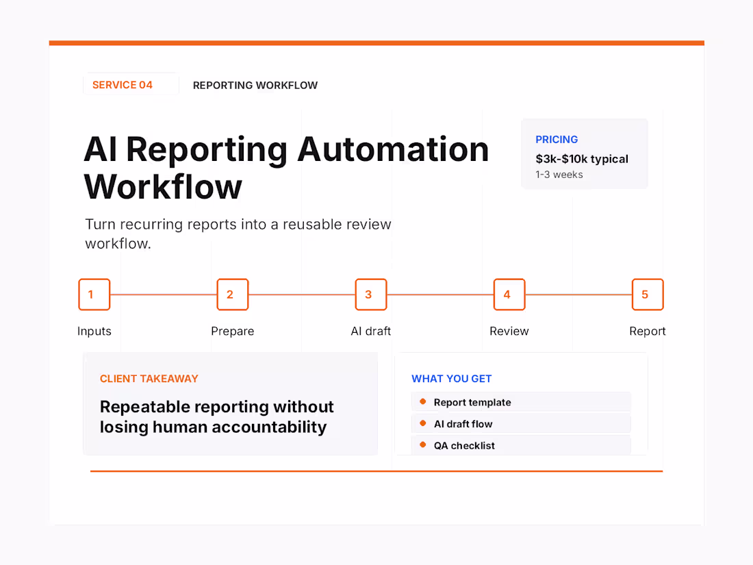Select the Prepare step label
Image resolution: width=753 pixels, height=565 pixels.
tap(233, 331)
